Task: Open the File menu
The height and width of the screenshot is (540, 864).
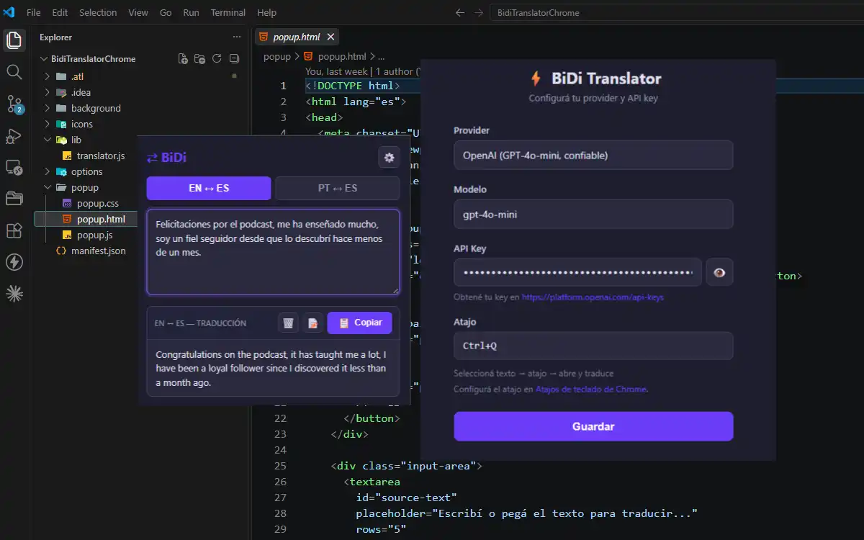Action: [33, 12]
